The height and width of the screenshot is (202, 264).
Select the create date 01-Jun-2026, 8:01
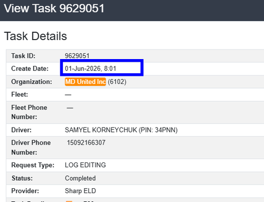point(90,69)
